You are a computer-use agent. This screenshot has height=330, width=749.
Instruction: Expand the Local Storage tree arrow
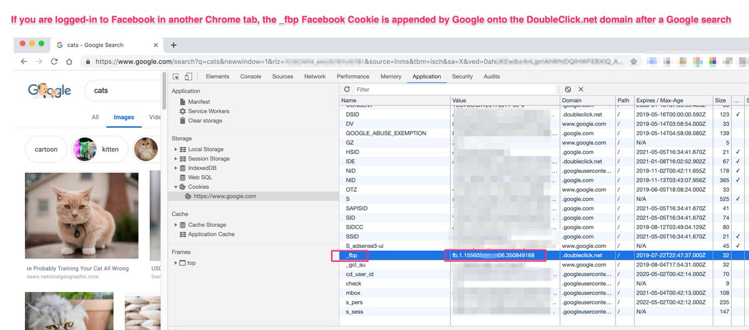tap(175, 149)
